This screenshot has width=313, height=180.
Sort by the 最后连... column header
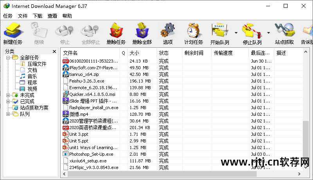[261, 53]
